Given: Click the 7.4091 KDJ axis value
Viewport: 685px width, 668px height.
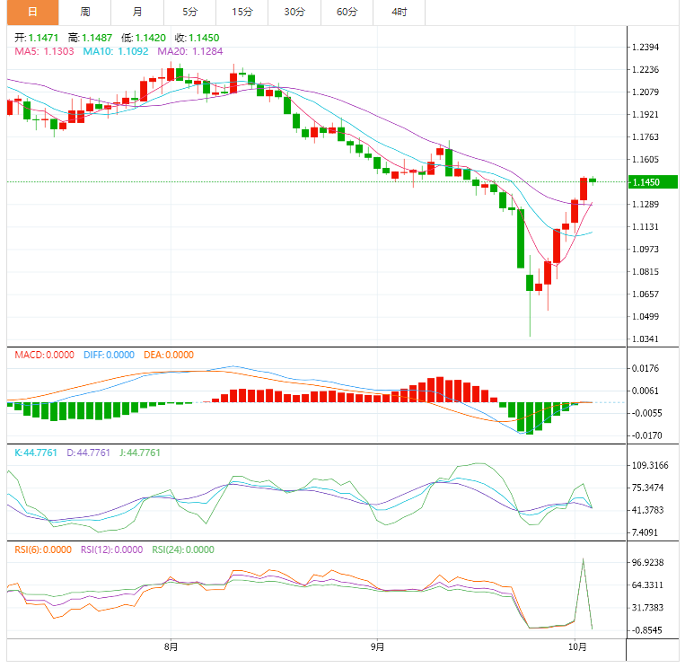Looking at the screenshot, I should 645,532.
